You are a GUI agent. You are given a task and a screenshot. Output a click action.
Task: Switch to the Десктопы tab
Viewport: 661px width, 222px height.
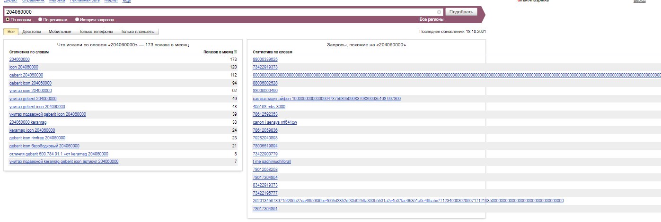click(x=32, y=32)
